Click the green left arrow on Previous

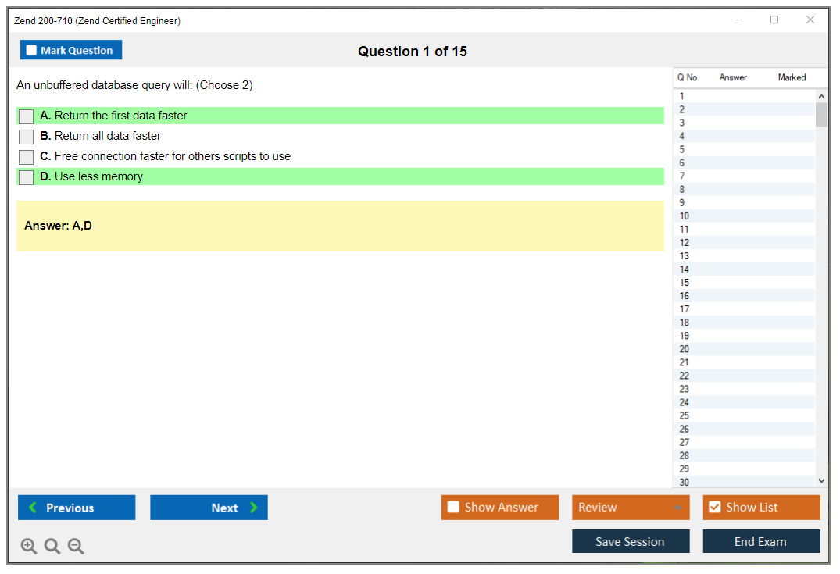(x=32, y=508)
